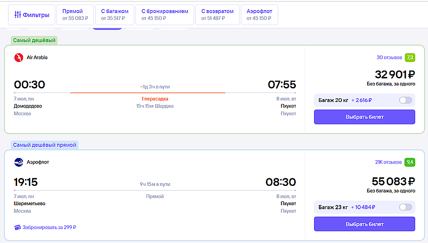The image size is (428, 243).
Task: Click Выбрать билет for the Аэрофлот flight
Action: 364,224
